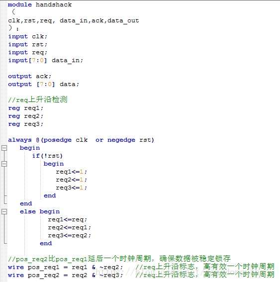Click the comment '//req上升沿检测'

(38, 99)
